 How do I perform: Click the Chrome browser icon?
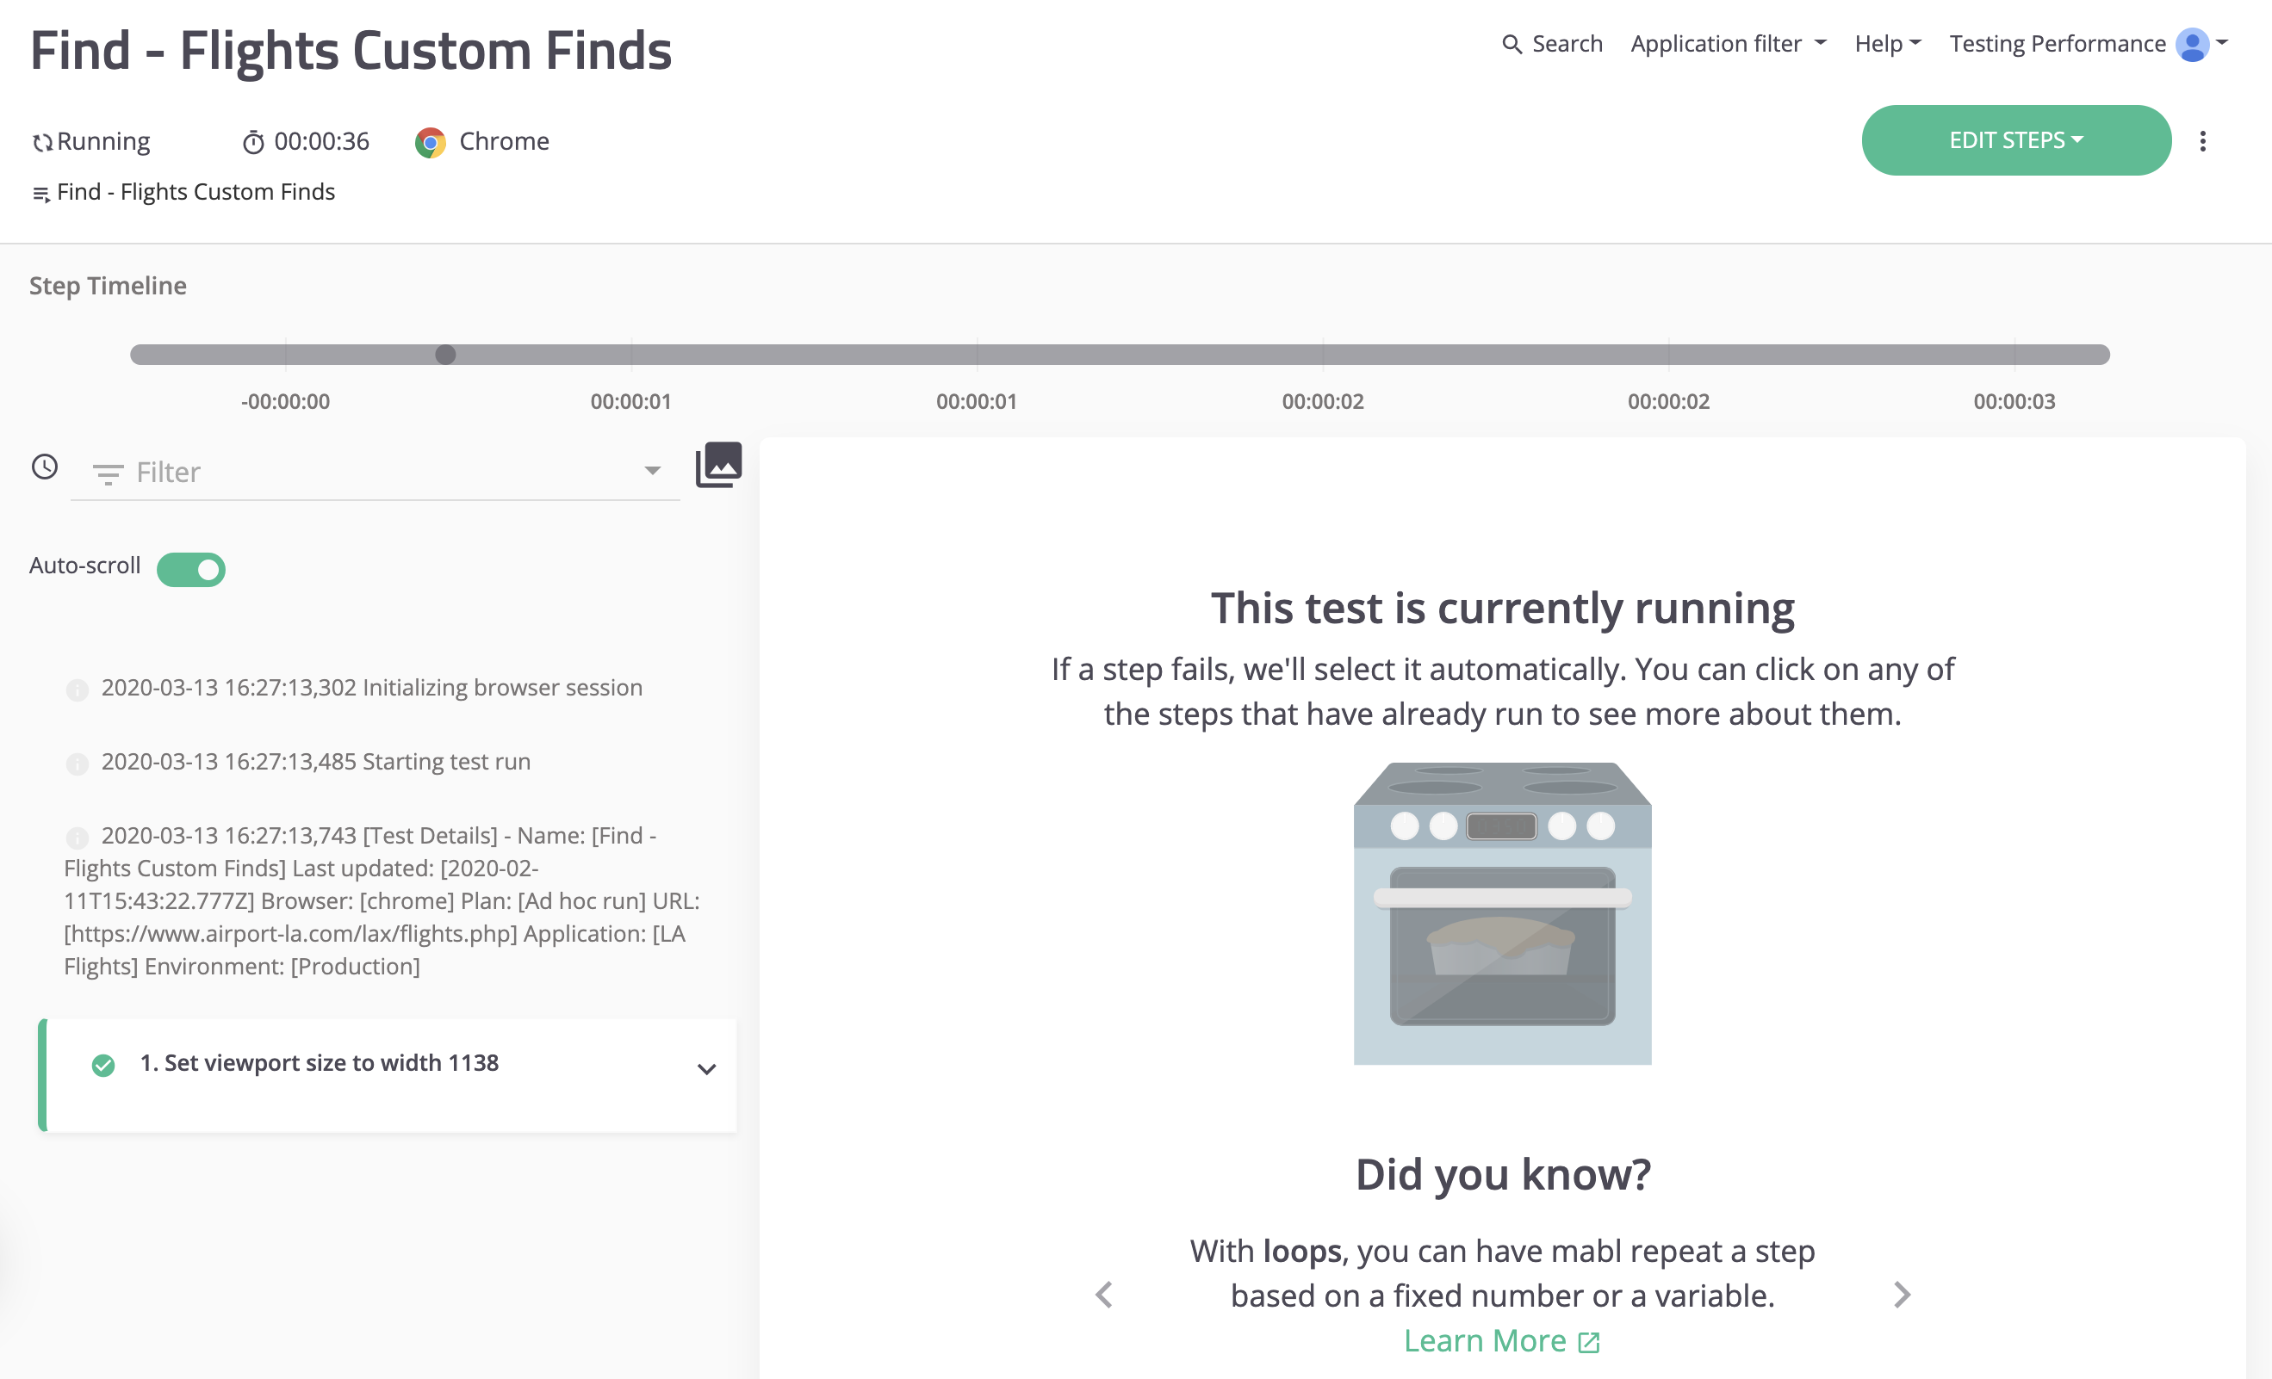431,142
